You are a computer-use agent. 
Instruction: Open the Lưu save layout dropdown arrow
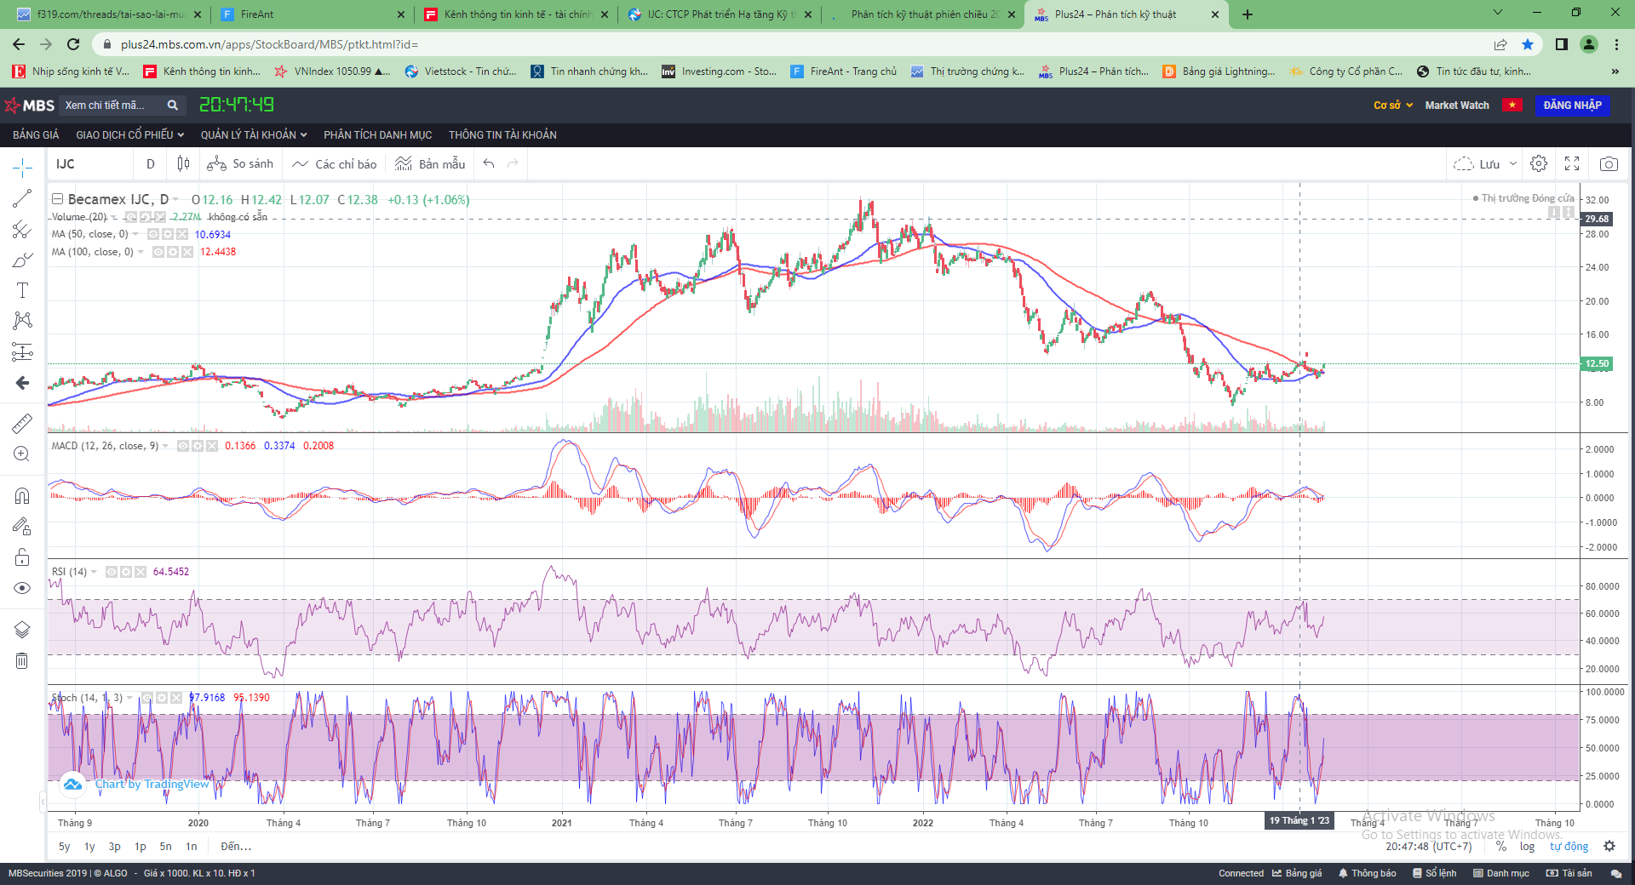(1513, 163)
